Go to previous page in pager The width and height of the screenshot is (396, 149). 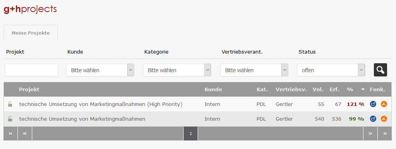tap(25, 133)
